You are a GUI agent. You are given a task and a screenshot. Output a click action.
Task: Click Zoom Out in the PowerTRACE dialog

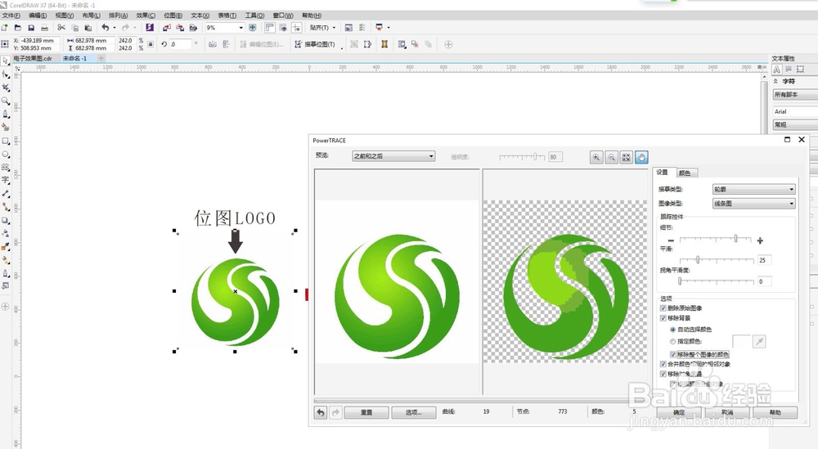pos(611,157)
